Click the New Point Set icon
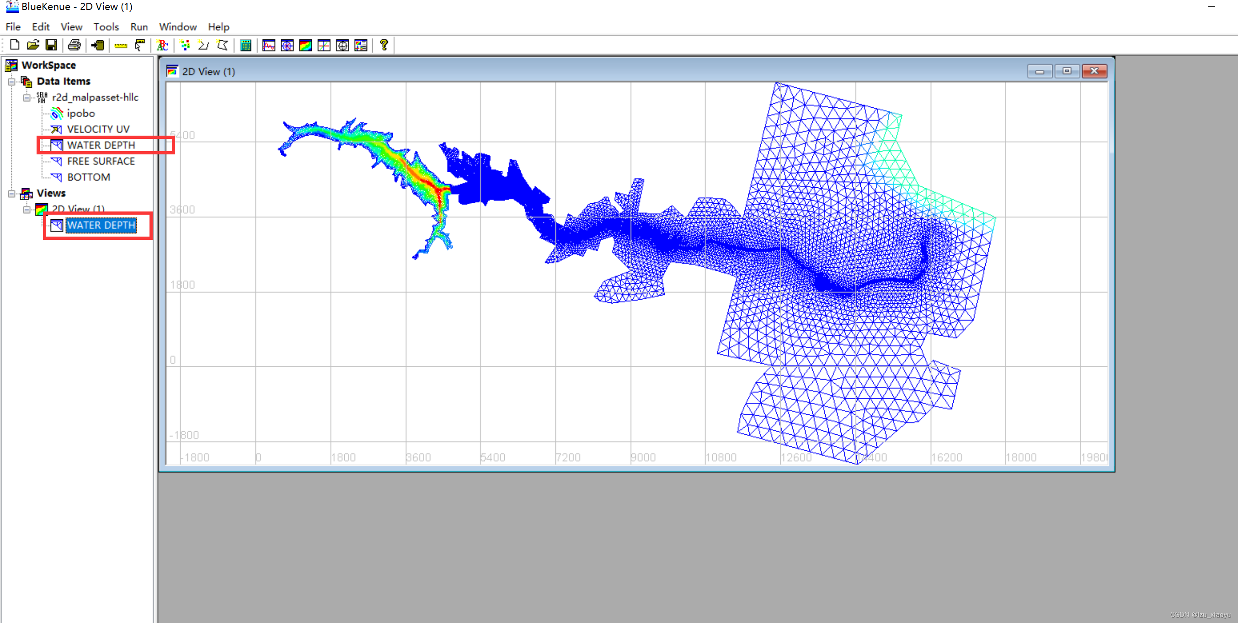This screenshot has width=1238, height=623. point(185,45)
